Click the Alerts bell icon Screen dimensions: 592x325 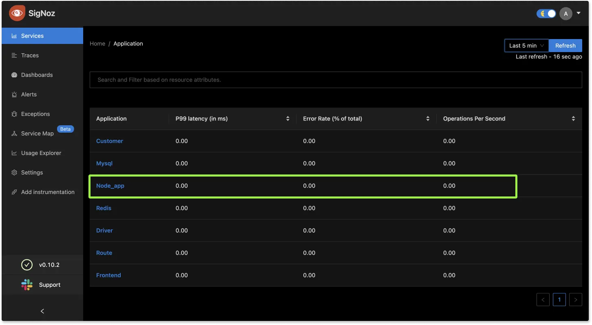pos(14,94)
